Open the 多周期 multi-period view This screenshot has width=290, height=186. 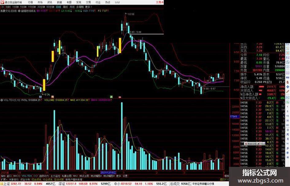click(80, 7)
